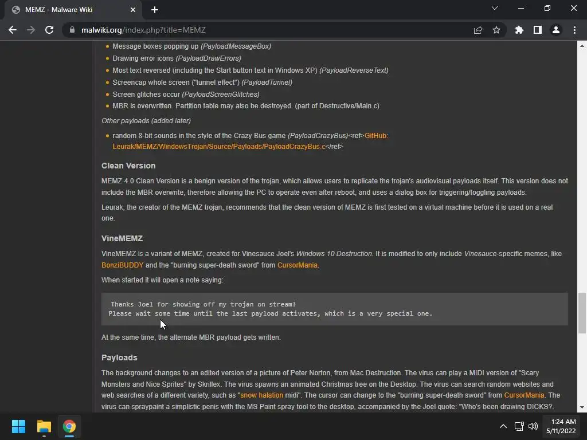
Task: Click the 'Screencap whole screen' bullet
Action: pyautogui.click(x=202, y=82)
